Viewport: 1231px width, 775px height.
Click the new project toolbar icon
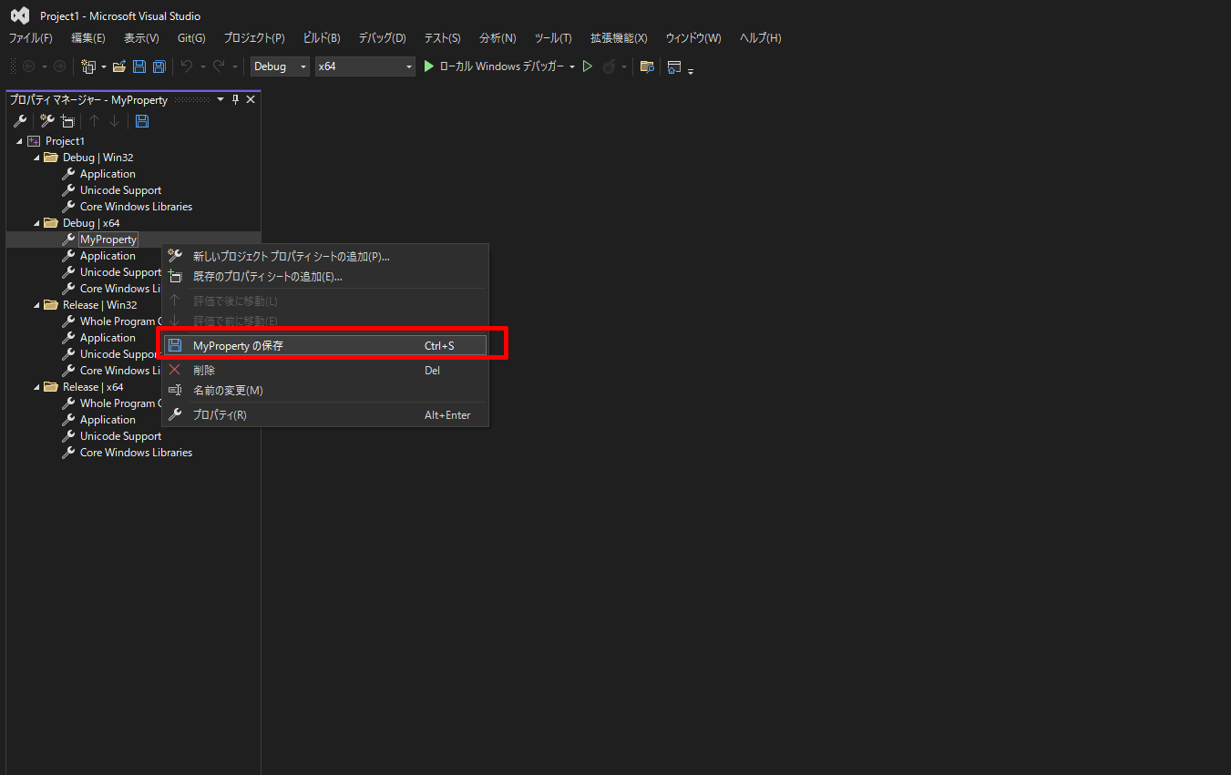point(88,66)
